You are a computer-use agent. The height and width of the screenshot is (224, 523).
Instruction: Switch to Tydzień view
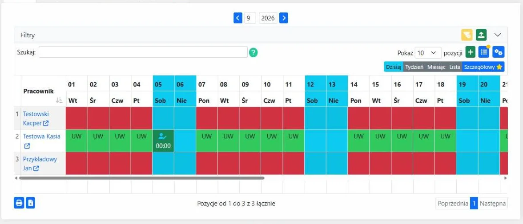(x=414, y=67)
